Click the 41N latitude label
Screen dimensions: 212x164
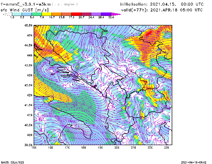tap(30, 115)
